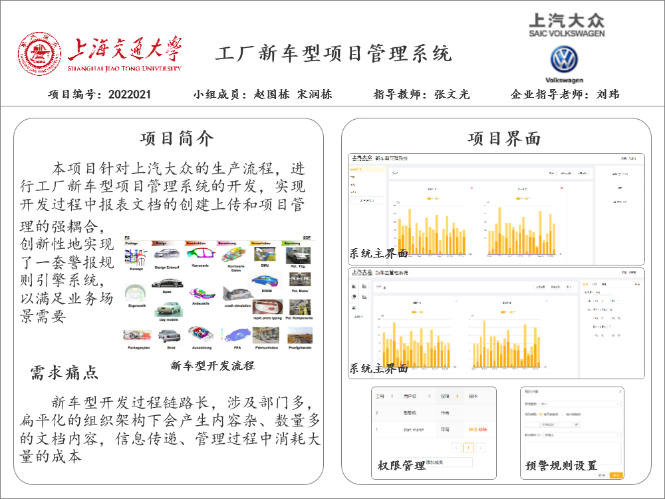Expand the lower dropdown in rule settings dialog
Screen dimensions: 665x499
(582, 436)
